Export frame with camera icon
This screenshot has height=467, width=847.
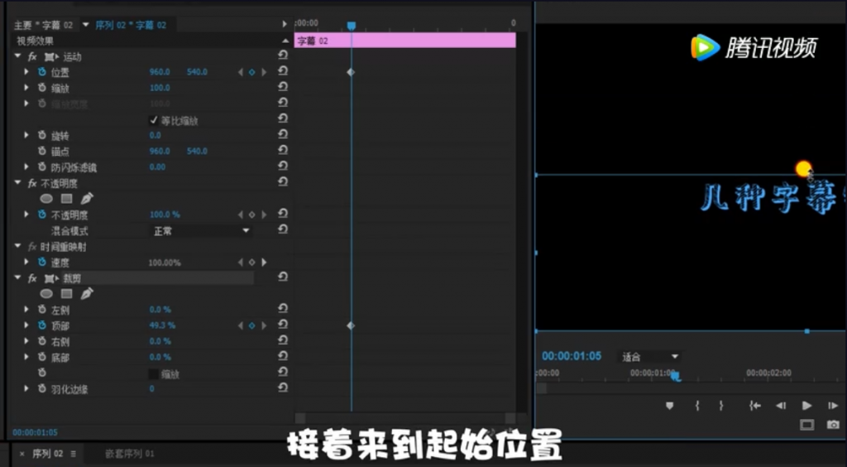[x=833, y=426]
